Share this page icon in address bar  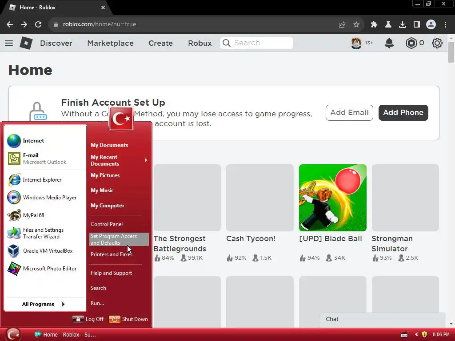[342, 25]
